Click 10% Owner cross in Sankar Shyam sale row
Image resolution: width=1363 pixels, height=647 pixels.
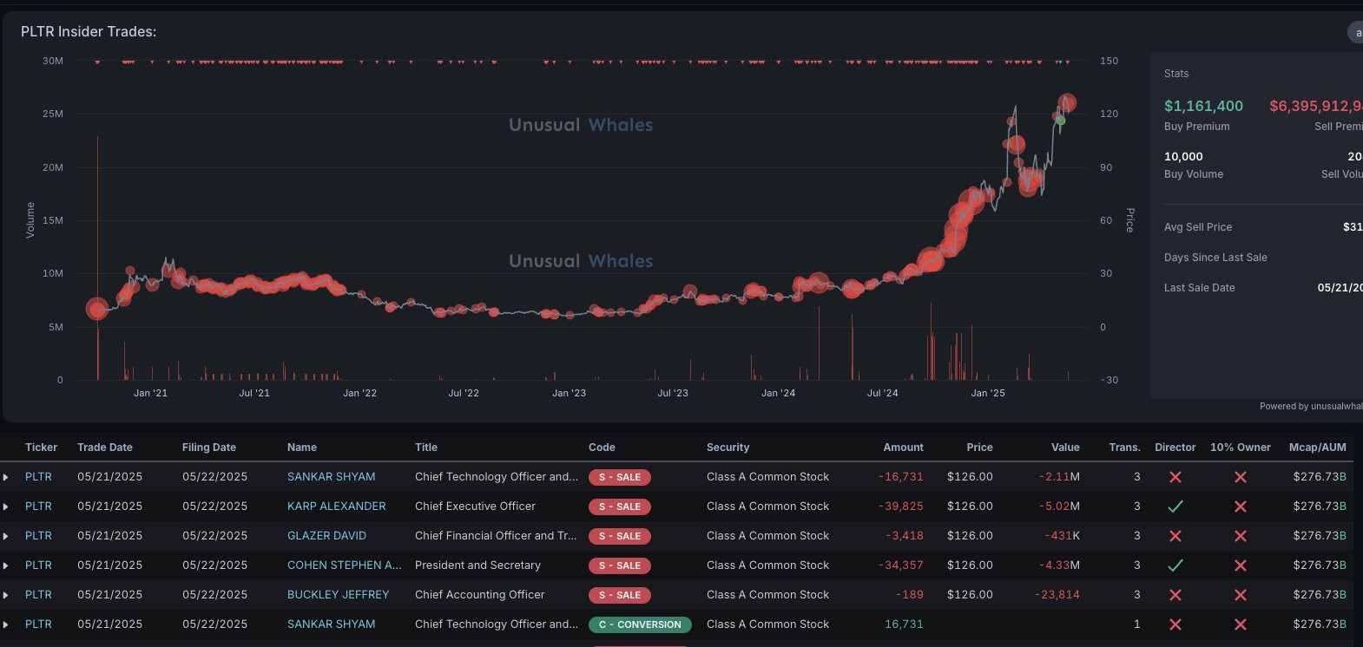(1241, 477)
